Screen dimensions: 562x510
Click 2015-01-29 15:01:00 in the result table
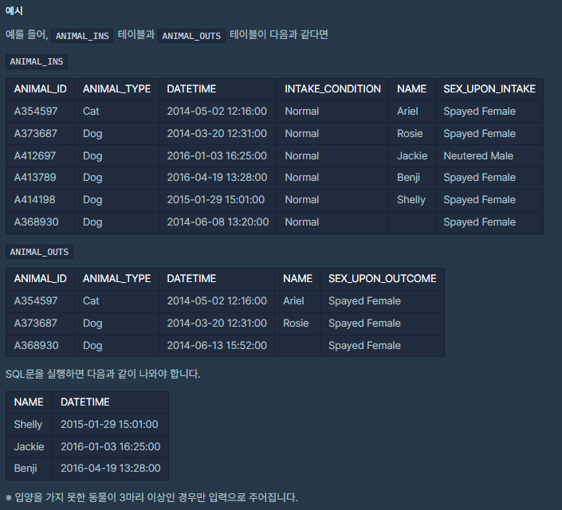(109, 425)
